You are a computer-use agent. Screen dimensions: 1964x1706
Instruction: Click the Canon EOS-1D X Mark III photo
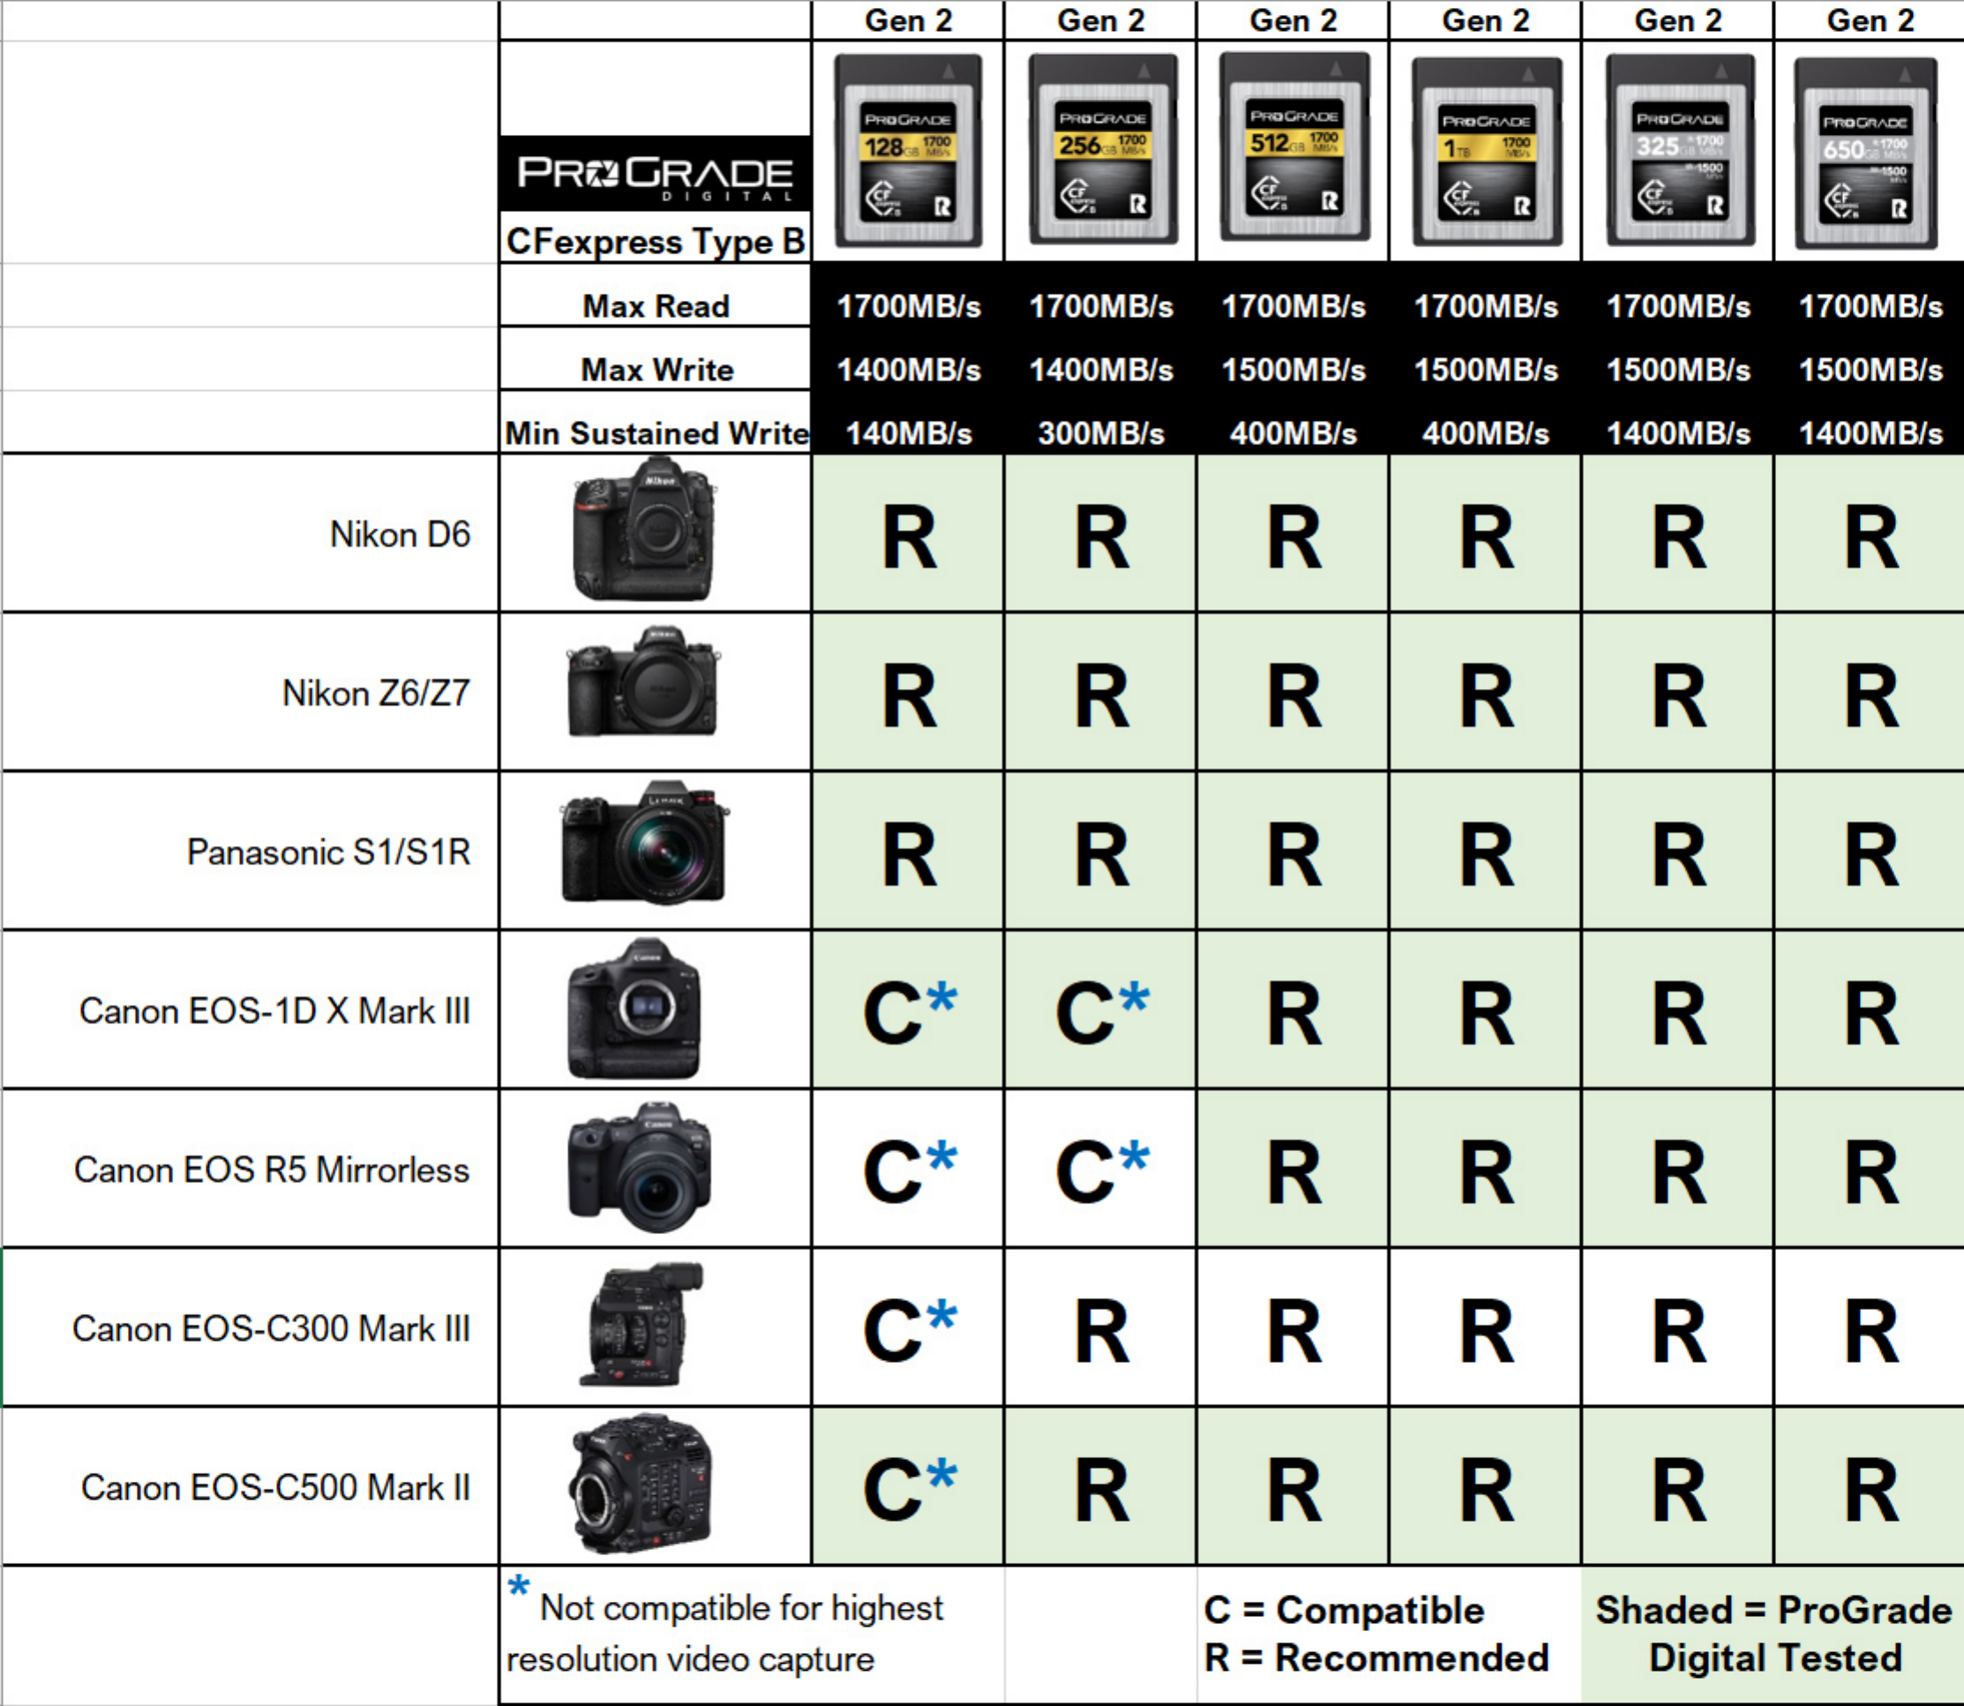(x=634, y=1009)
